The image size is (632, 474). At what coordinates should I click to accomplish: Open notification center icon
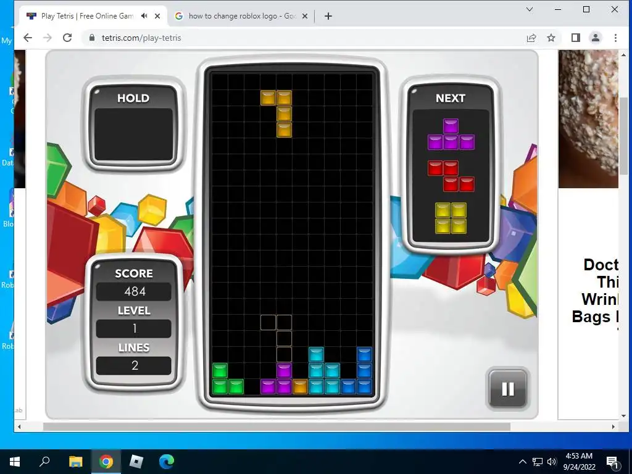click(x=612, y=462)
